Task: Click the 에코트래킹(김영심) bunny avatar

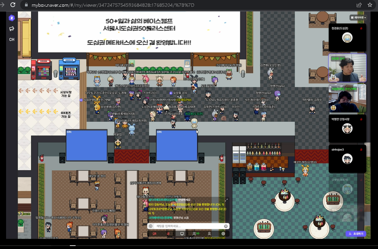Action: 305,170
